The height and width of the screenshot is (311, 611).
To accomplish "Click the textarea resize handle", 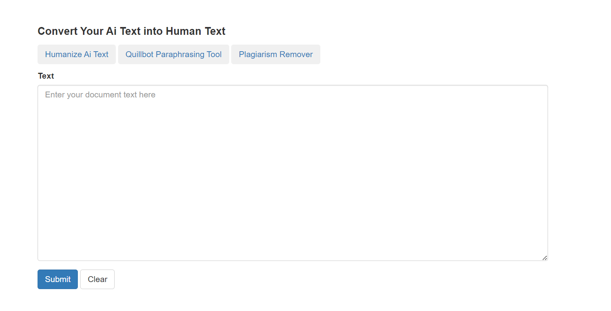I will tap(545, 257).
